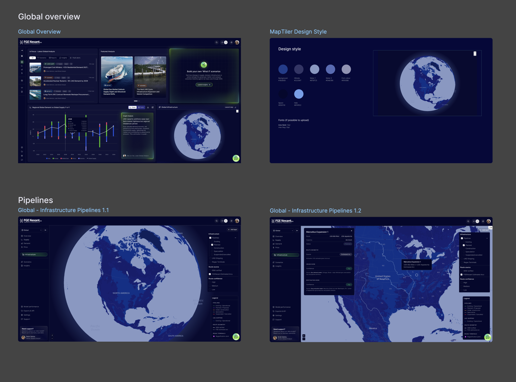Open Exports & API in the Pipelines 1.2 sidebar
This screenshot has width=516, height=382.
279,311
